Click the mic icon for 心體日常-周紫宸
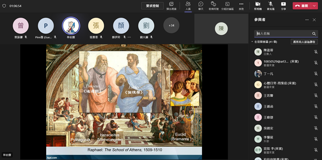The width and height of the screenshot is (322, 160). (x=316, y=85)
